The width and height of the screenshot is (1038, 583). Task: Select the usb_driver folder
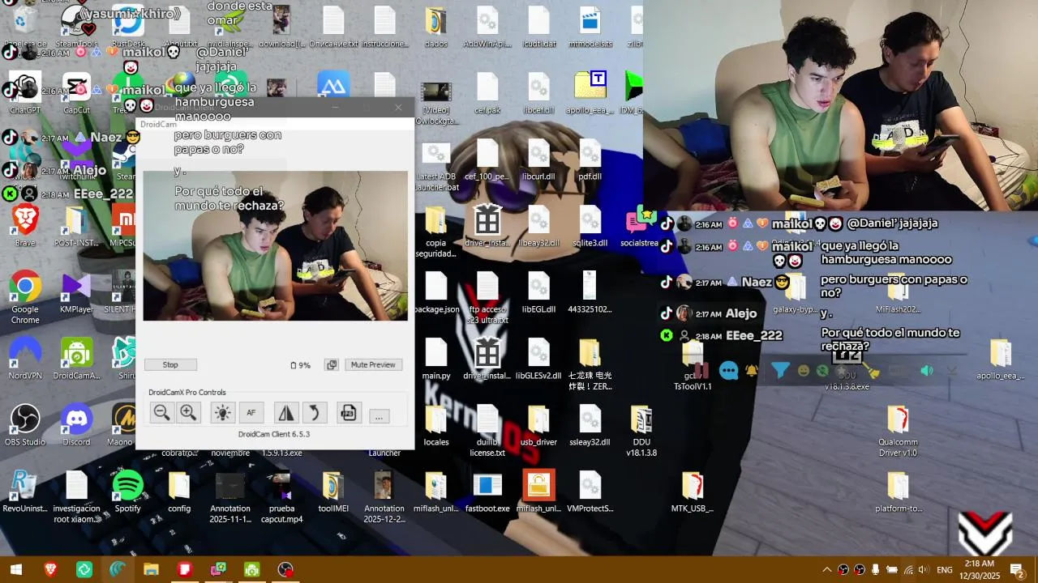[x=538, y=425]
